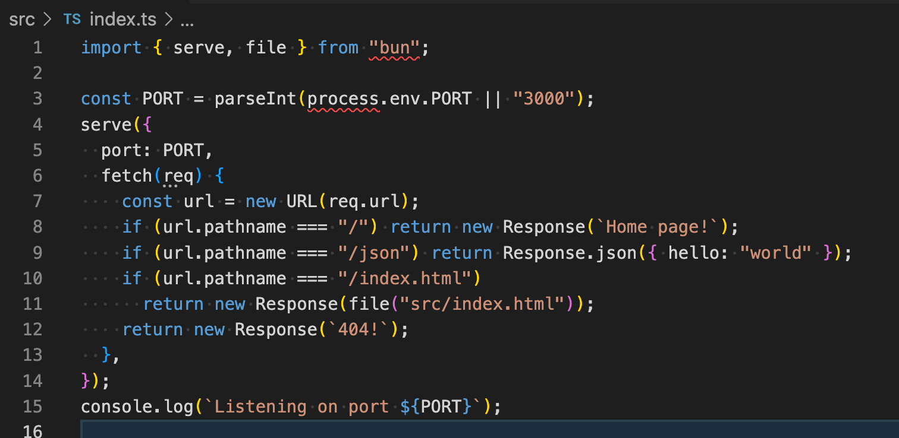Click the PORT constant on line 3
899x438 pixels.
point(162,99)
